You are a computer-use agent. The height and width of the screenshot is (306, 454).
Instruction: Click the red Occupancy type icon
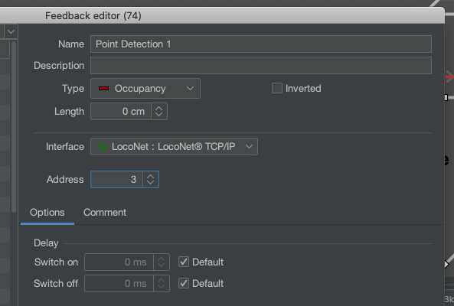click(103, 88)
